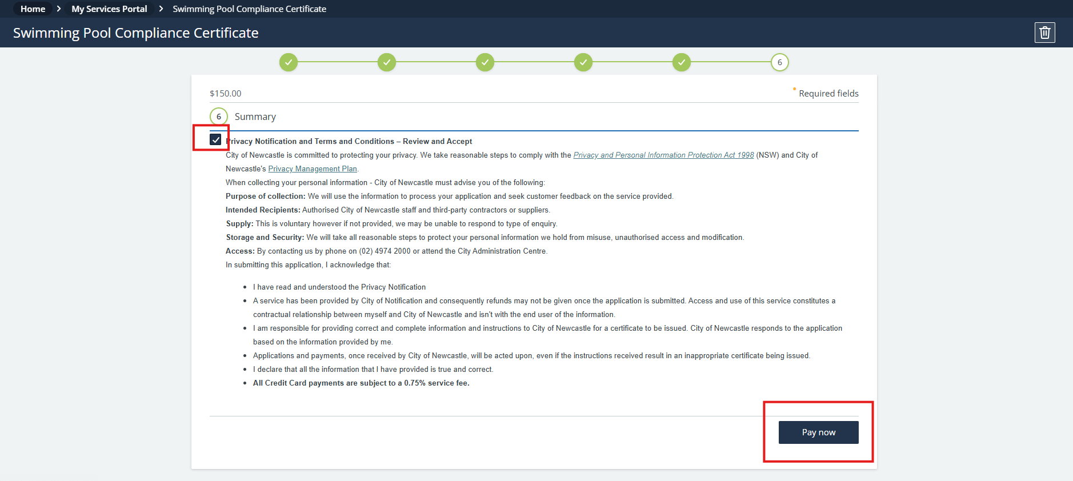Viewport: 1073px width, 481px height.
Task: Go to the first completed step checkmark
Action: pyautogui.click(x=289, y=62)
